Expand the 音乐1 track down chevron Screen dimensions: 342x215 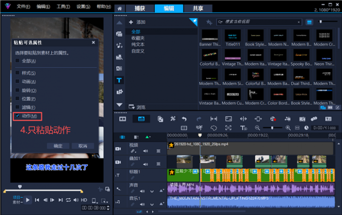click(x=152, y=204)
